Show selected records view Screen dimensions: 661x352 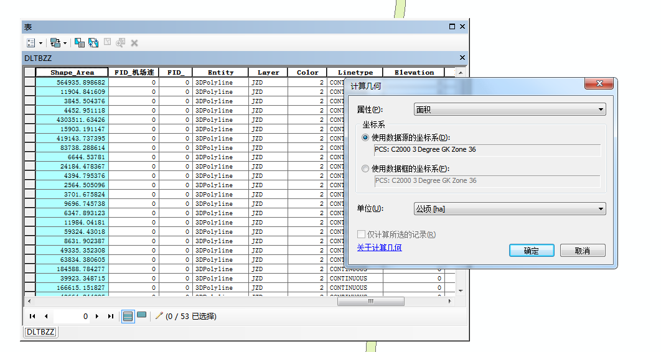point(142,315)
